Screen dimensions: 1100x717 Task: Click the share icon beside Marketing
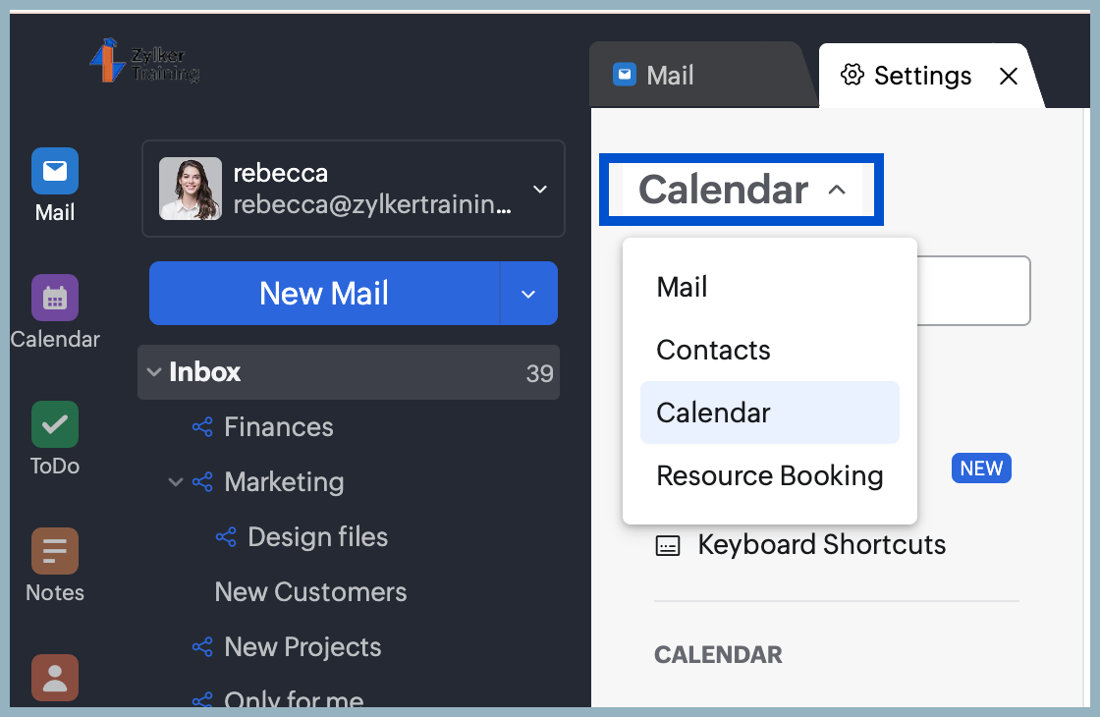(x=202, y=482)
